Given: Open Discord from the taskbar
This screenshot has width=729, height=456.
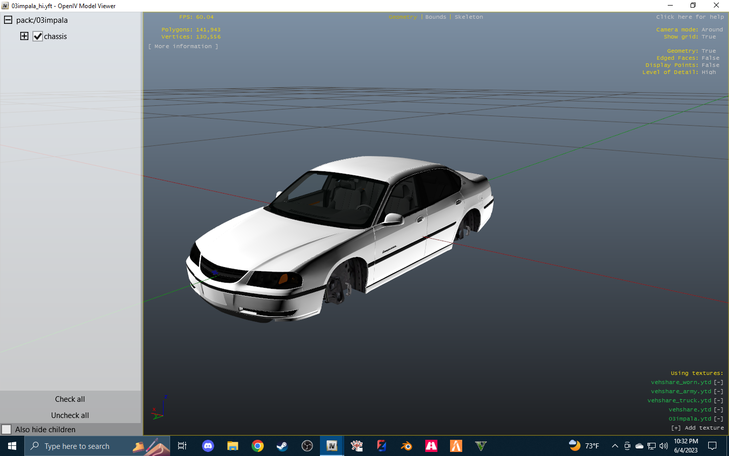Looking at the screenshot, I should click(208, 446).
